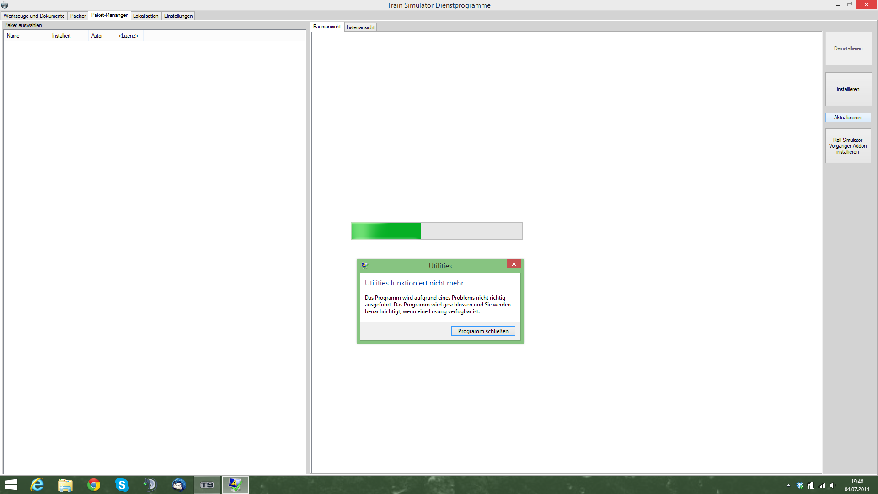The height and width of the screenshot is (494, 878).
Task: Open the Thunderbird mail icon
Action: 179,485
